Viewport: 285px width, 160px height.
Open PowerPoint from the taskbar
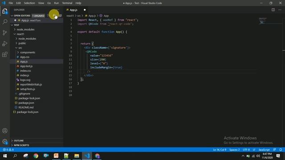[x=56, y=156]
